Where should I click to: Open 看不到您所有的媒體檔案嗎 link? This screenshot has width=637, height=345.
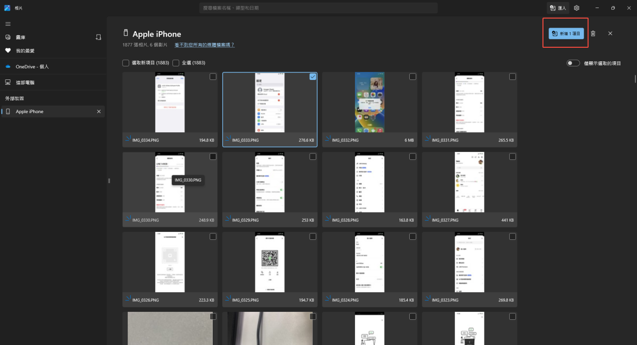click(205, 45)
